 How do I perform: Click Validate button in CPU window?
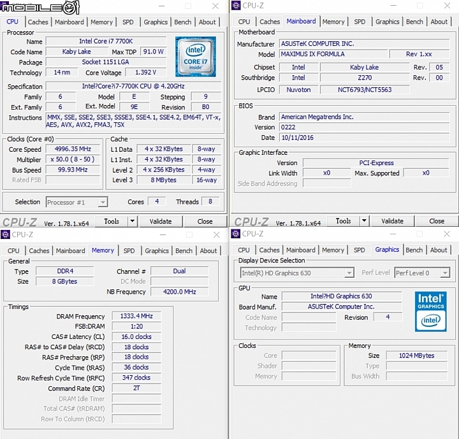161,221
